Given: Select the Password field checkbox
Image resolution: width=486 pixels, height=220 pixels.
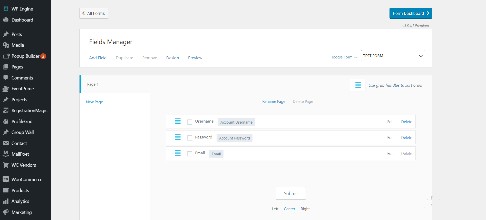Looking at the screenshot, I should [190, 138].
